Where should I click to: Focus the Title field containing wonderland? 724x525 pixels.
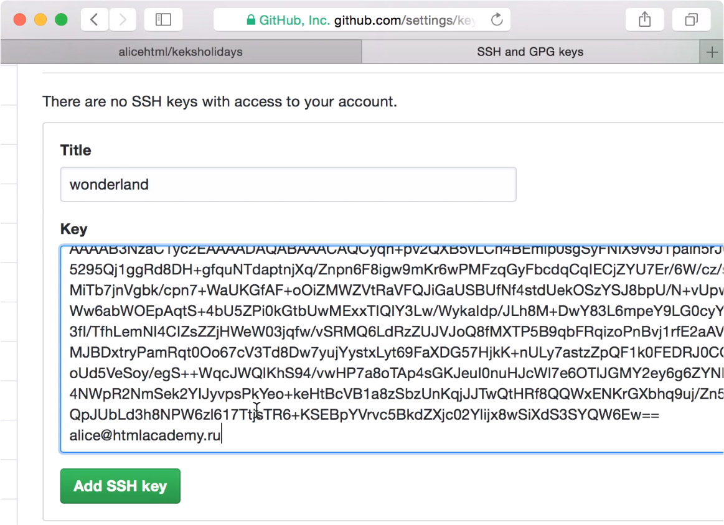point(288,184)
